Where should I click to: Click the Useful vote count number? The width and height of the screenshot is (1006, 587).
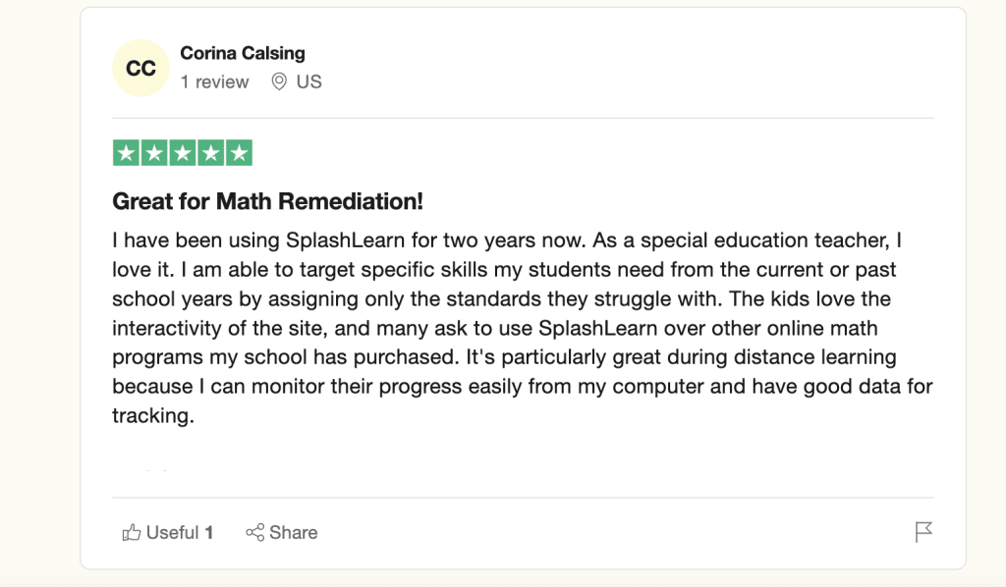pyautogui.click(x=209, y=533)
